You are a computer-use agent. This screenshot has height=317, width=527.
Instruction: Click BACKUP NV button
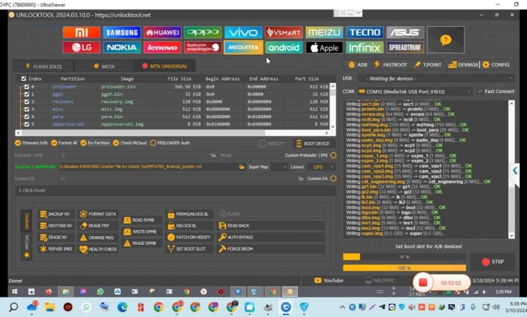point(56,214)
